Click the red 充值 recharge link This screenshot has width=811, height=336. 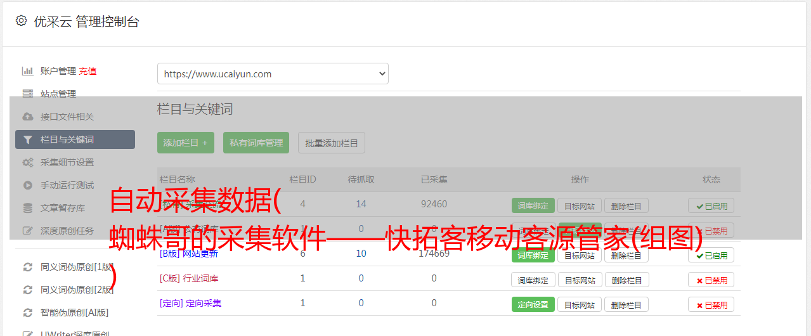pos(88,71)
